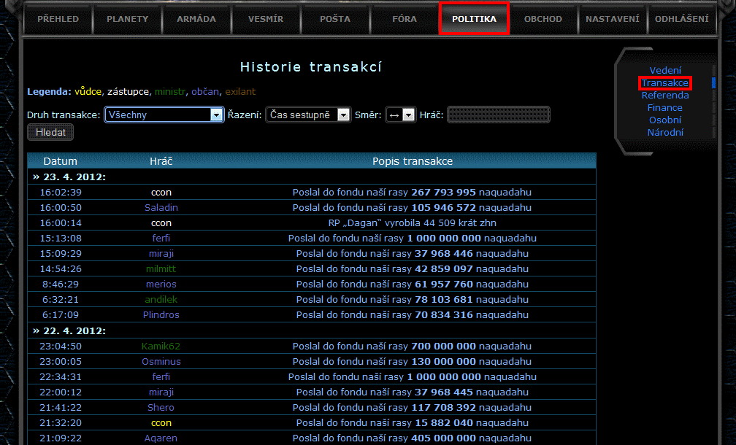Select Finance in the side menu
The width and height of the screenshot is (736, 445).
coord(665,108)
